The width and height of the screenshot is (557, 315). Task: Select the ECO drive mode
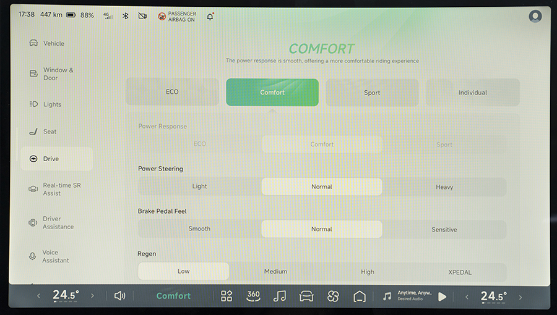172,92
